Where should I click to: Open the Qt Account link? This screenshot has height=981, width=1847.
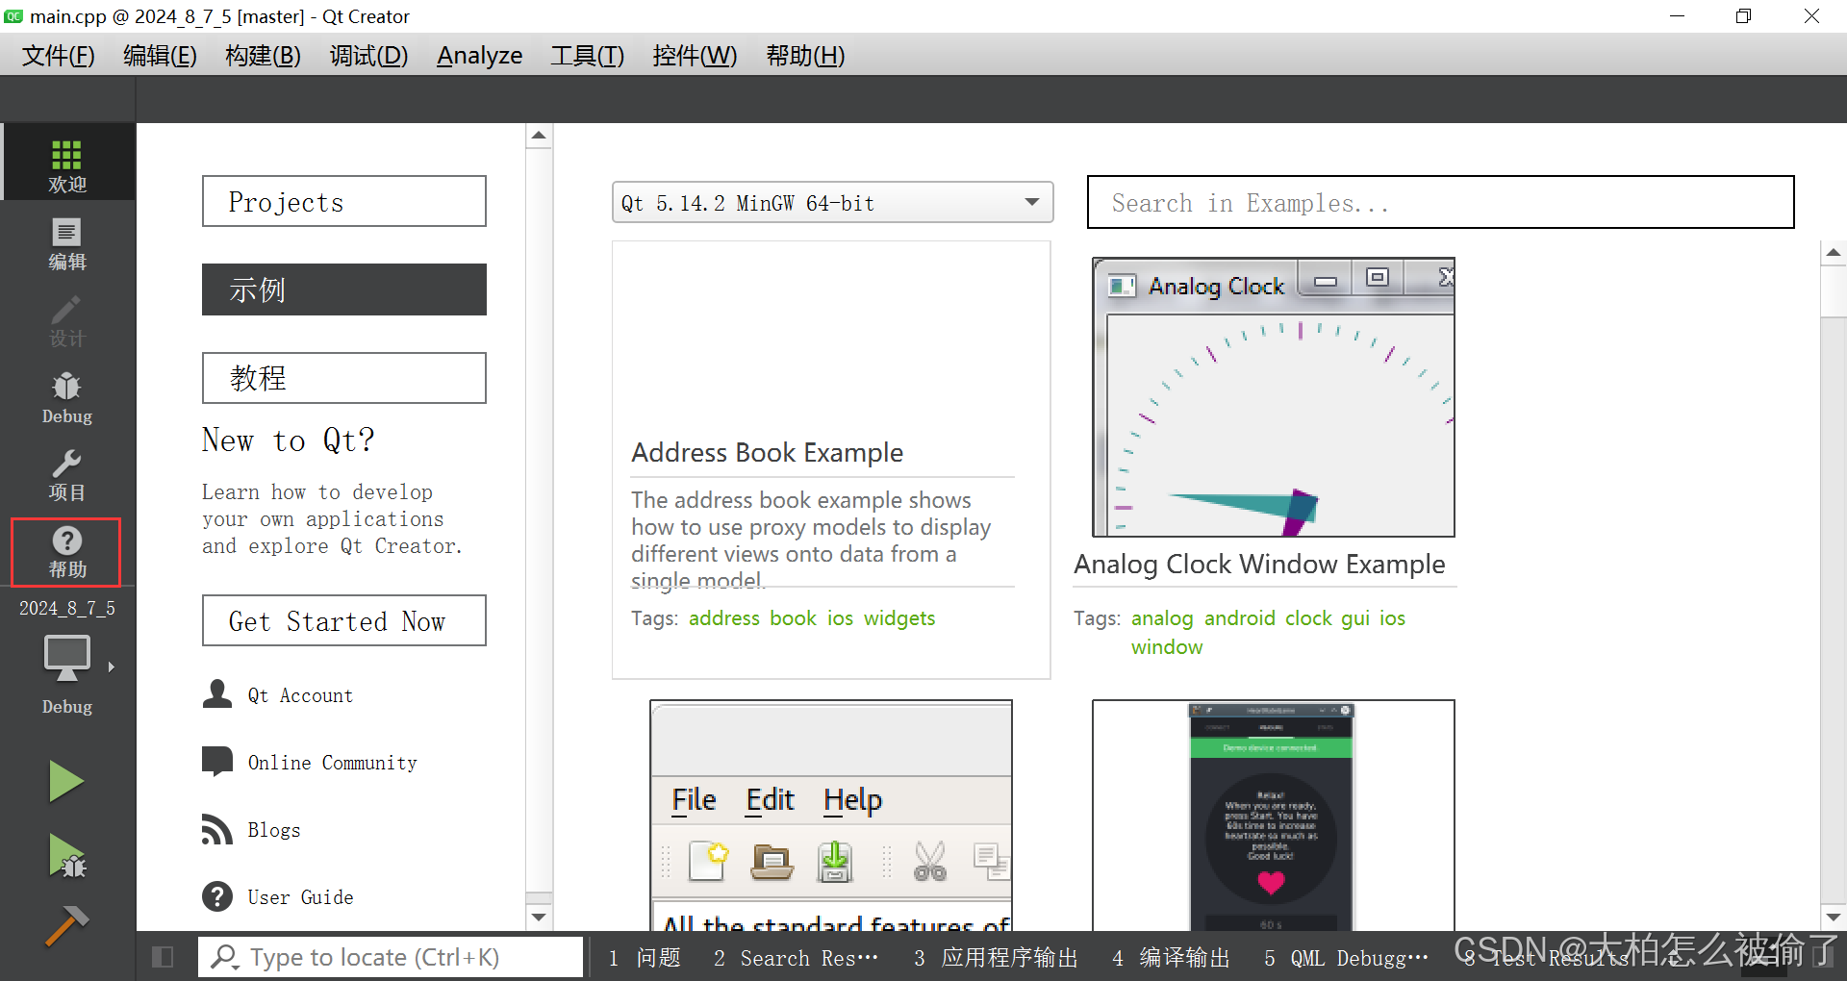pos(300,695)
